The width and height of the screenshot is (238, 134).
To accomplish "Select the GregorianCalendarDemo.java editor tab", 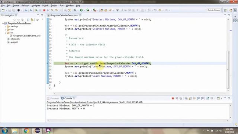I will pos(64,15).
